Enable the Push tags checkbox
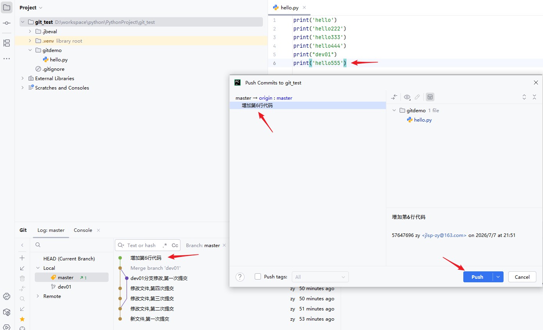 point(258,276)
